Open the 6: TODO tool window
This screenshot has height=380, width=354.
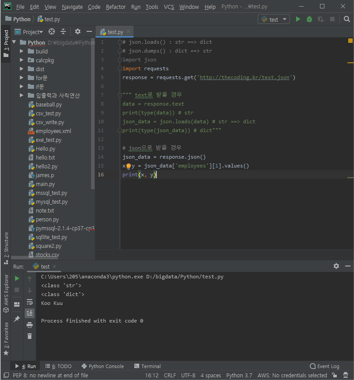tap(58, 366)
